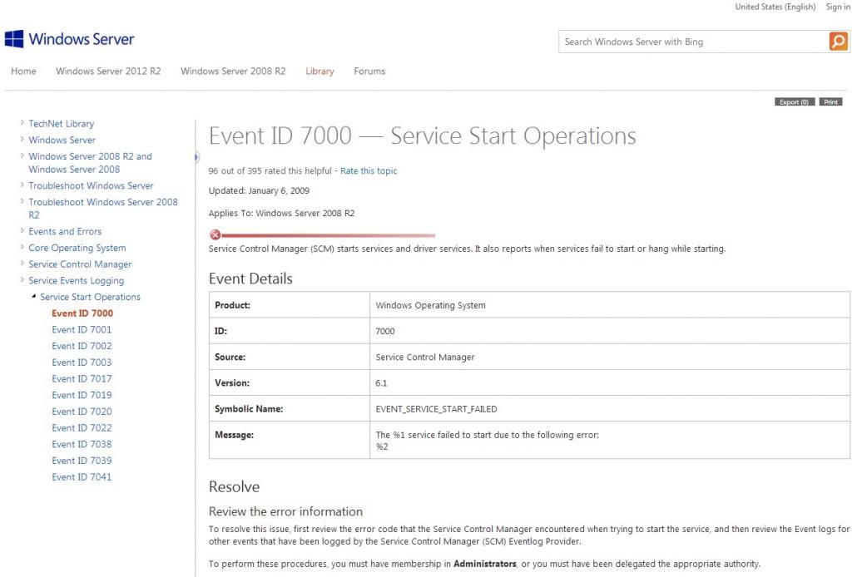Focus the Search Windows Server with Bing field

tap(693, 42)
